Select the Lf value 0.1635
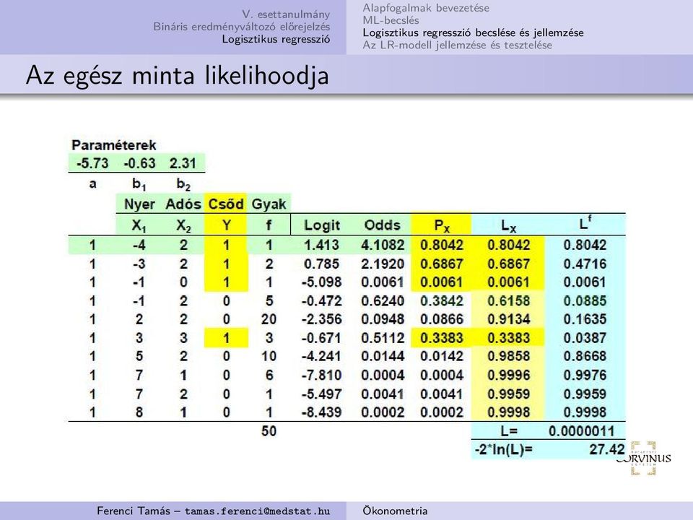This screenshot has height=520, width=693. [x=585, y=319]
